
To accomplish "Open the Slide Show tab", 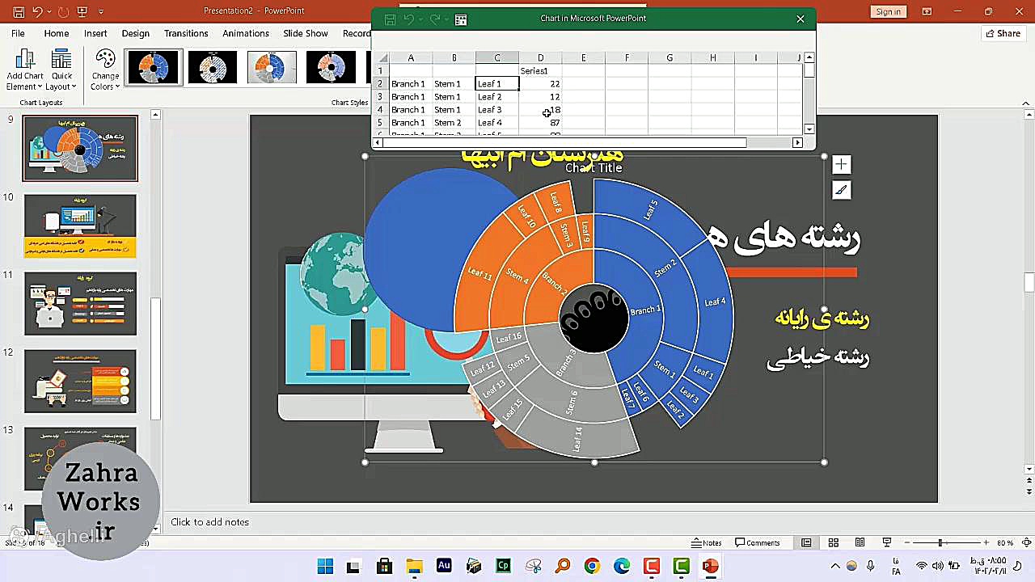I will [306, 33].
